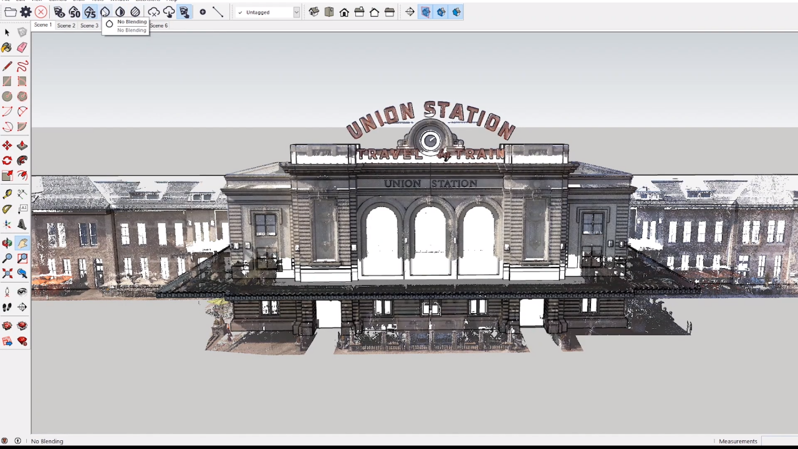Select the Pan hand tool

(22, 243)
